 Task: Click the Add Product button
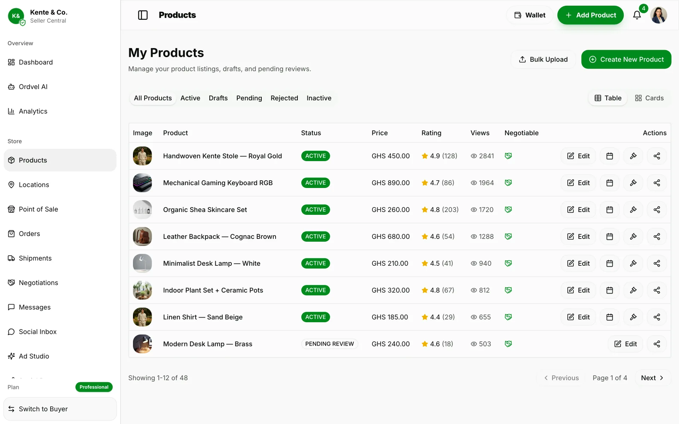click(590, 15)
